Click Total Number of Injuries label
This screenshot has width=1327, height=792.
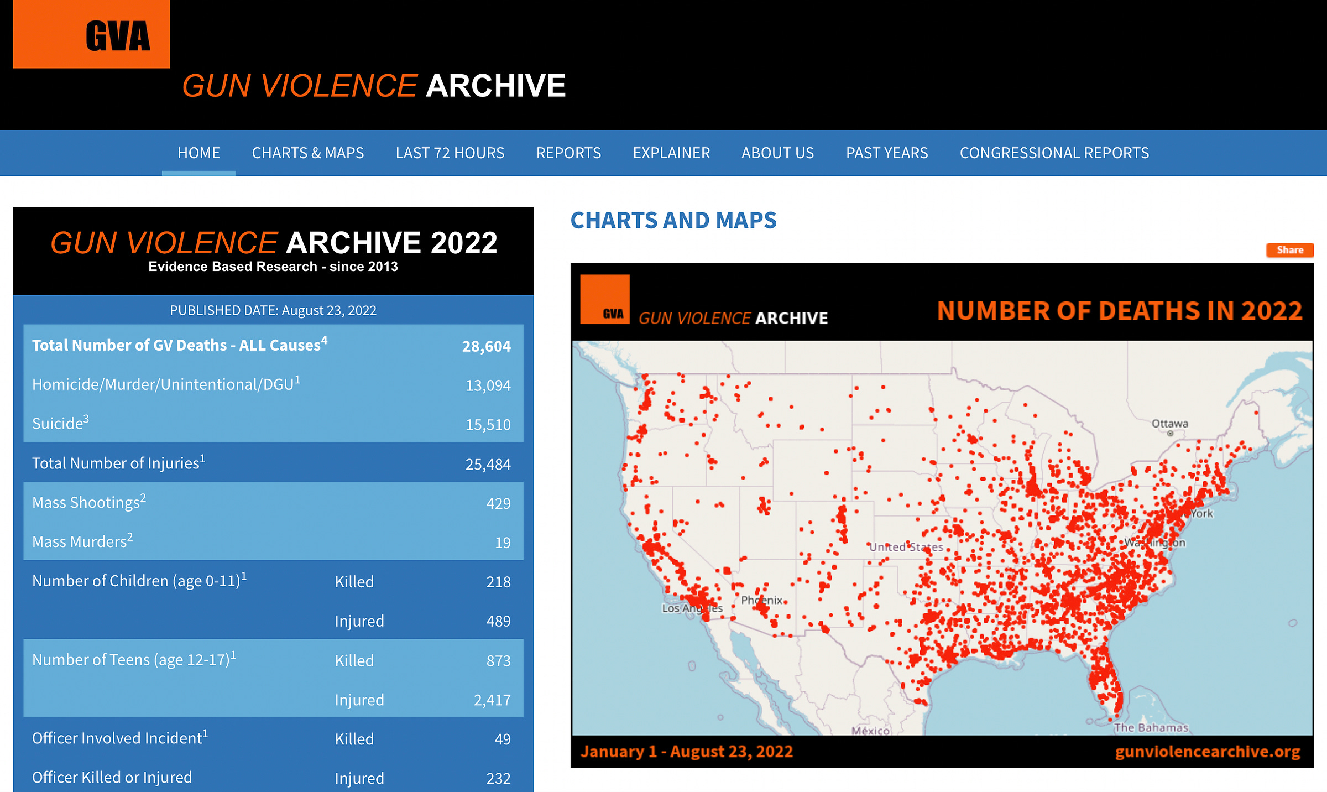click(118, 462)
